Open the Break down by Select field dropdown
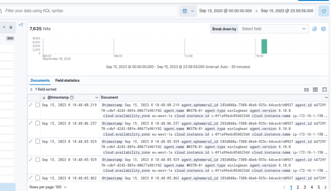The width and height of the screenshot is (331, 191). point(273,29)
